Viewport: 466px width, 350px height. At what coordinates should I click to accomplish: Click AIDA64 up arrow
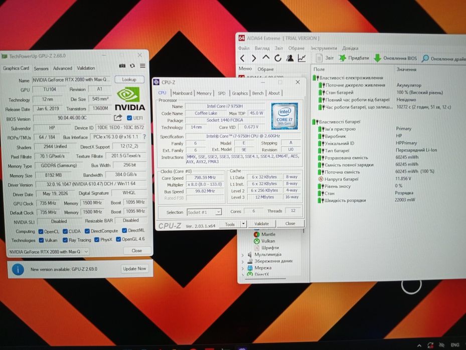[x=266, y=58]
